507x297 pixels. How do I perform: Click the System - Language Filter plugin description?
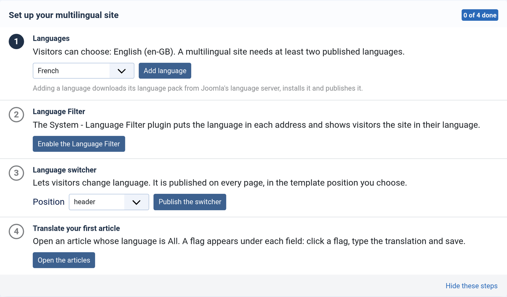click(x=256, y=125)
